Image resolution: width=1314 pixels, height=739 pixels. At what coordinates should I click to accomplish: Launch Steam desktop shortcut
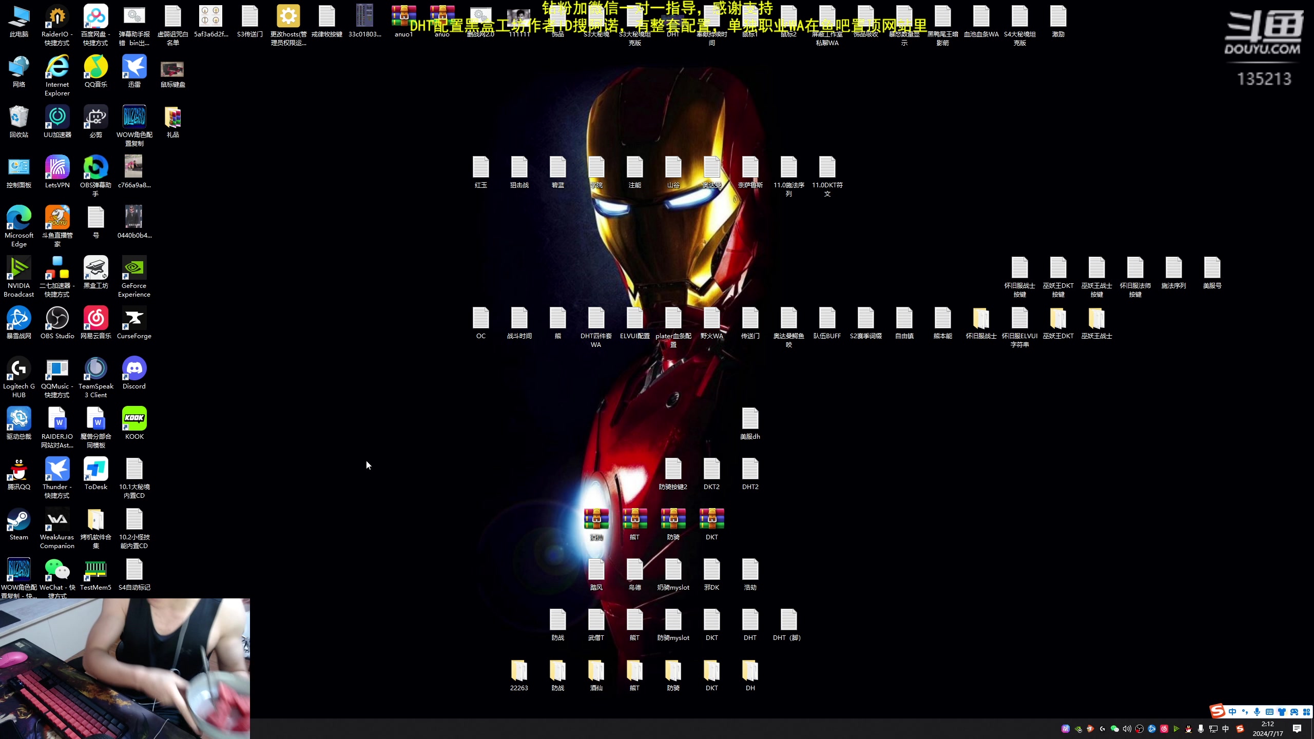[19, 524]
